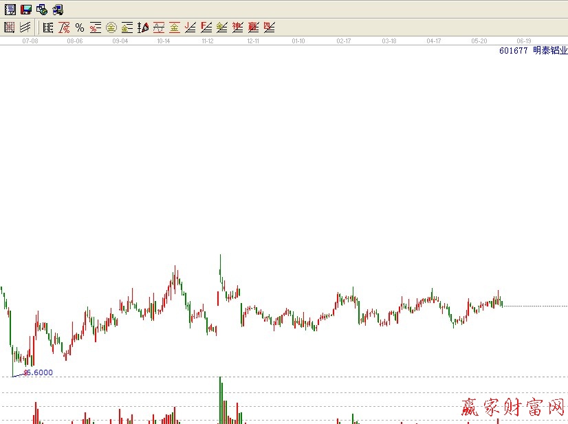Image resolution: width=568 pixels, height=424 pixels.
Task: Choose the J diagonal lines tool
Action: 190,27
